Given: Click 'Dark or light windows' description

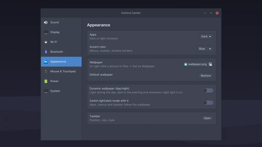Looking at the screenshot, I should pyautogui.click(x=104, y=38).
